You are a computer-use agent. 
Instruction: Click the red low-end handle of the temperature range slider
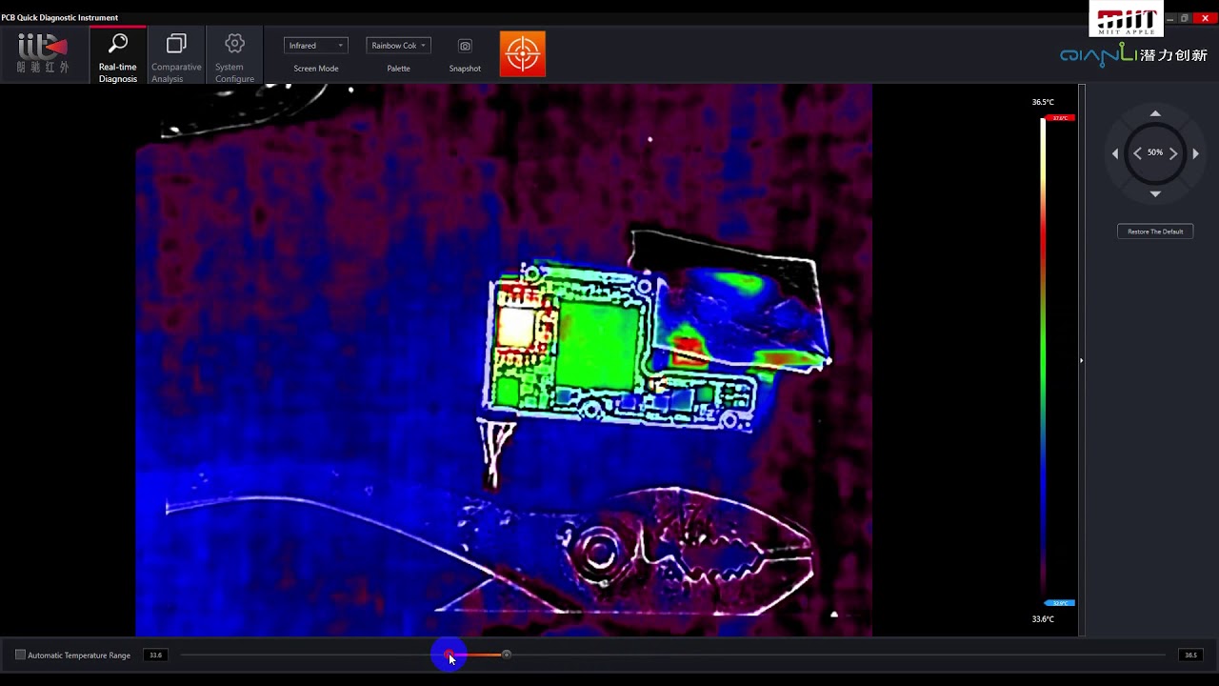449,655
